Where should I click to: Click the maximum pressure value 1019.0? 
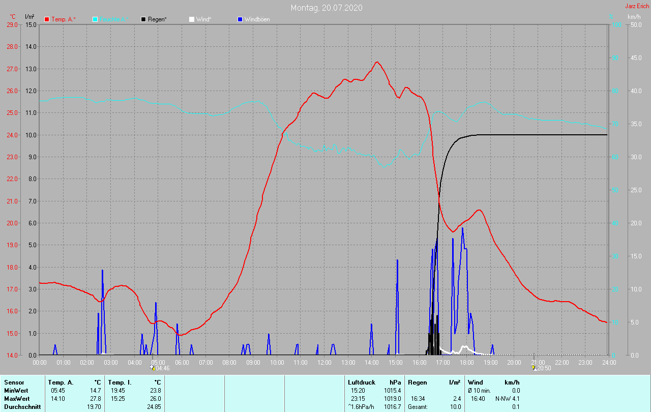tap(392, 398)
